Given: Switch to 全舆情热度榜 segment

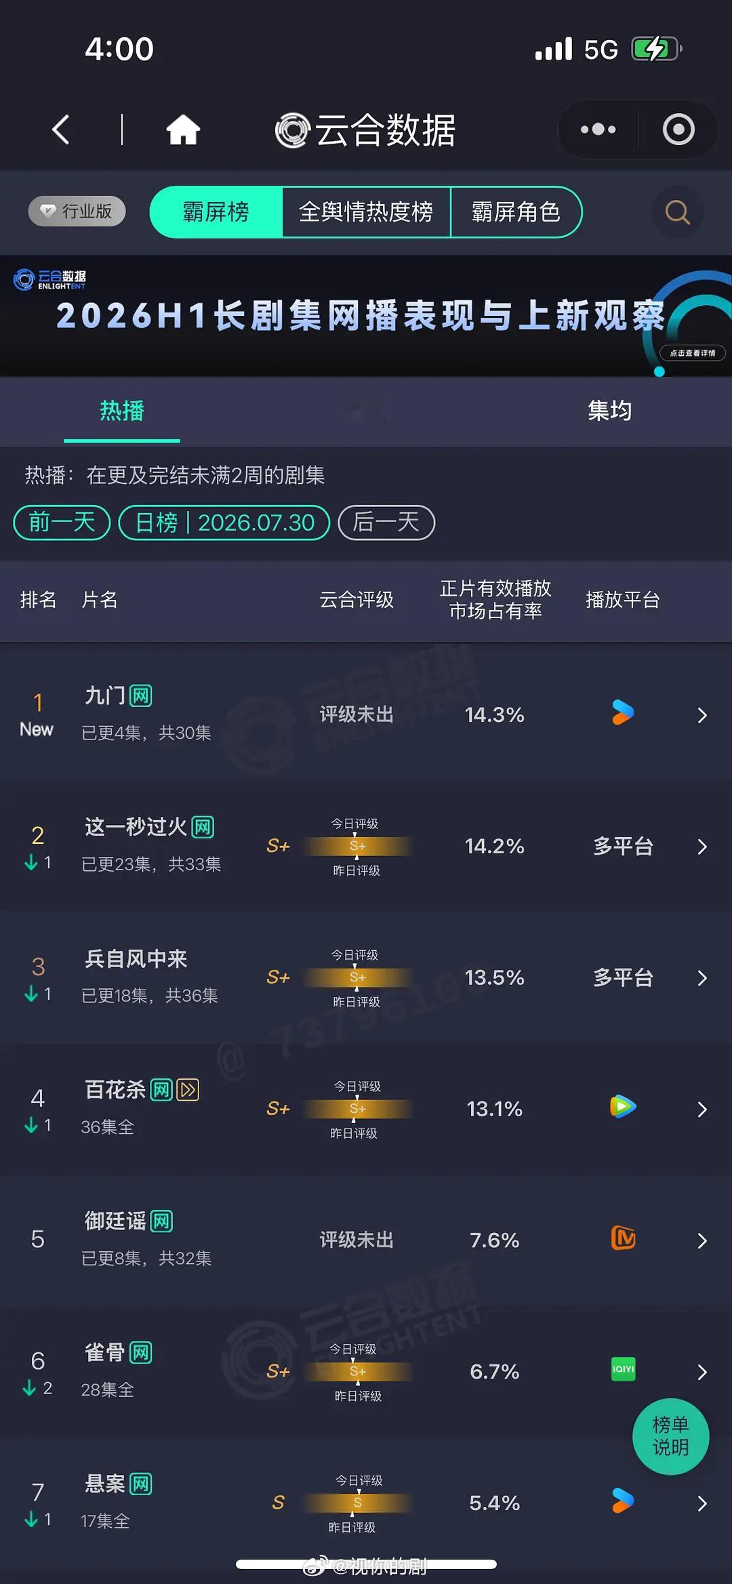Looking at the screenshot, I should click(x=366, y=212).
